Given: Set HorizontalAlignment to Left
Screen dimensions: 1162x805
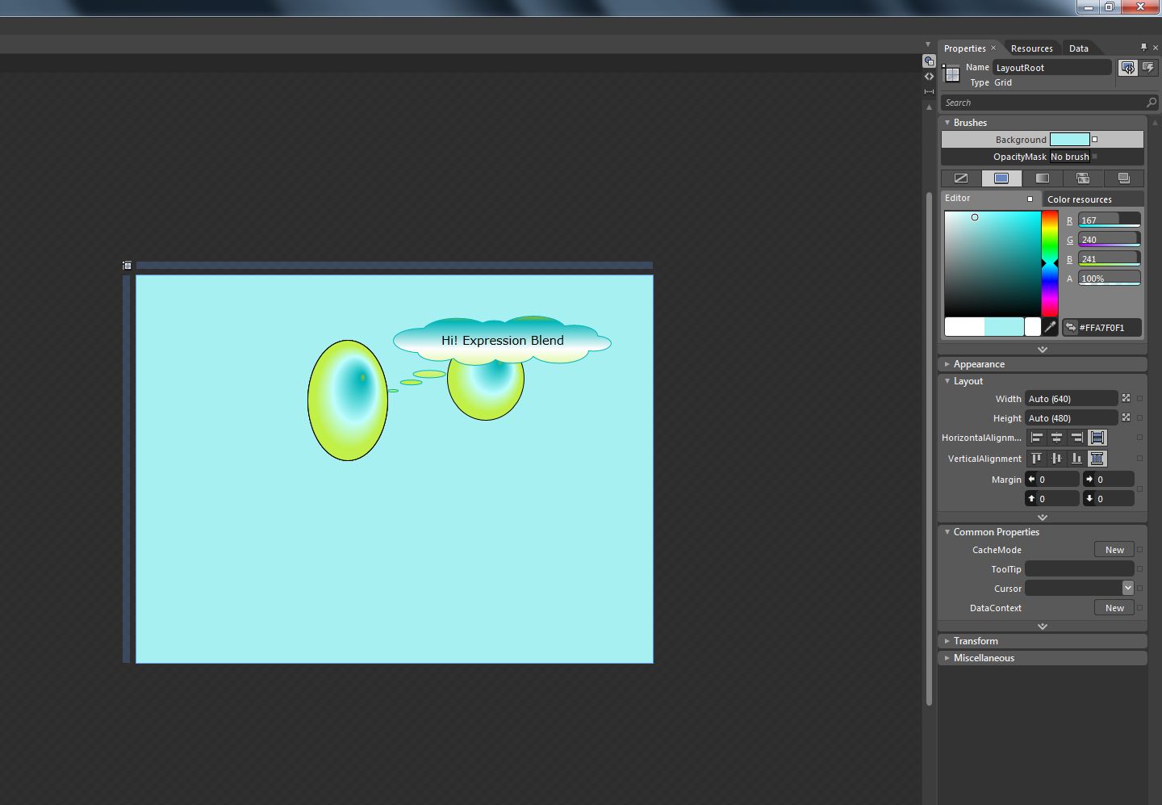Looking at the screenshot, I should 1037,438.
